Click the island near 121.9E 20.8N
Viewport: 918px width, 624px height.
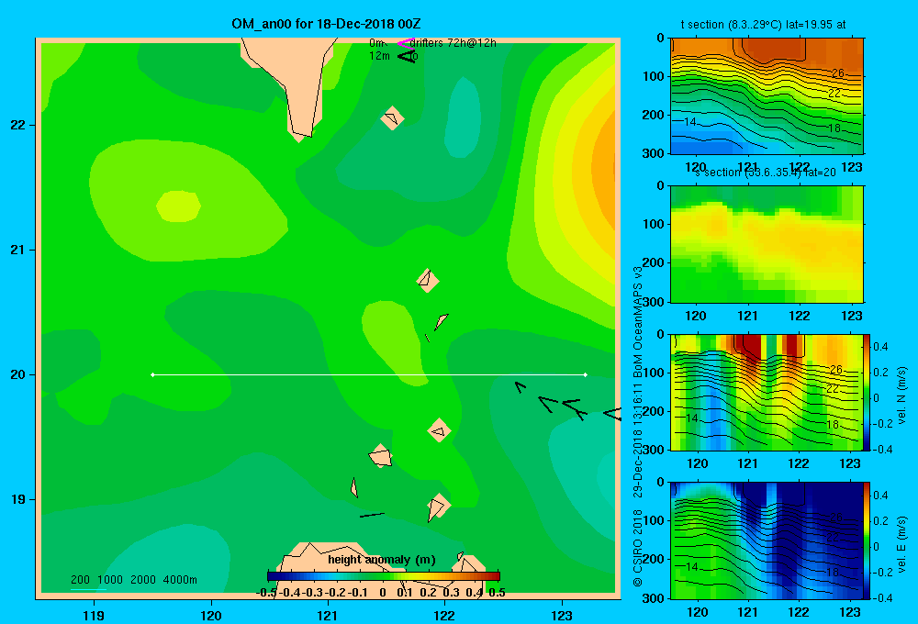click(428, 281)
